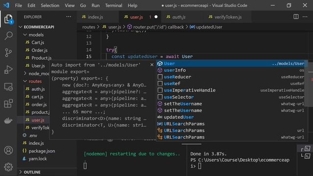Click the VS Code logo icon

pos(6,5)
